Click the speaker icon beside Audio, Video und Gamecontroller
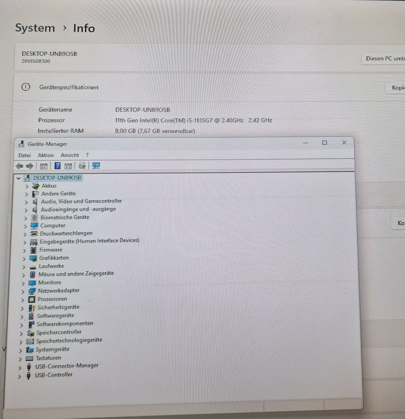Viewport: 405px width, 419px height. pos(35,202)
